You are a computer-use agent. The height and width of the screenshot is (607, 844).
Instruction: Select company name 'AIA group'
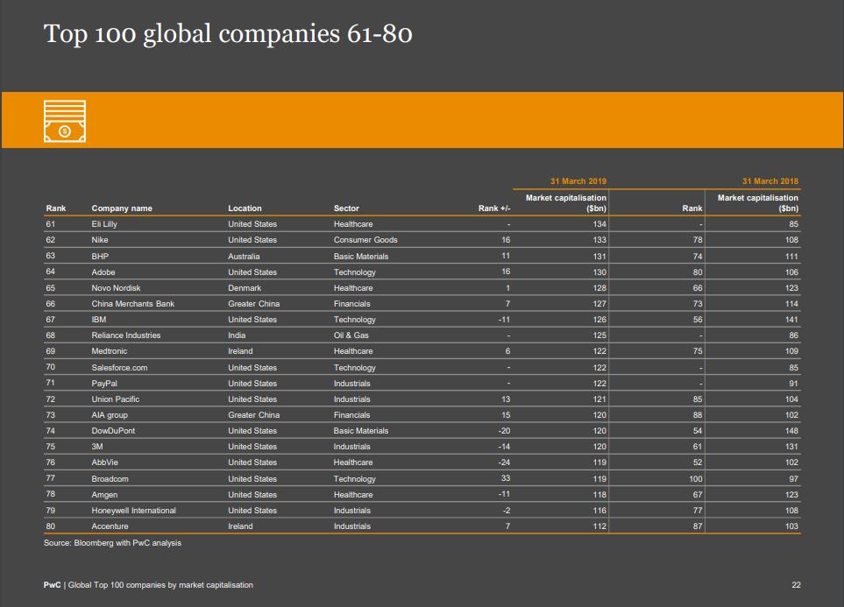(110, 415)
